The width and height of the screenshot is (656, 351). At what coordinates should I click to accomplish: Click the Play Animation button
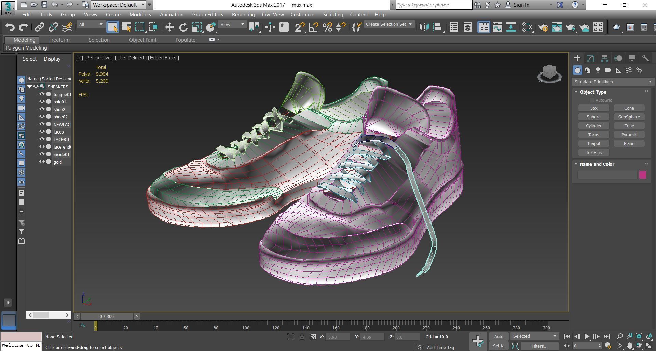coord(587,336)
